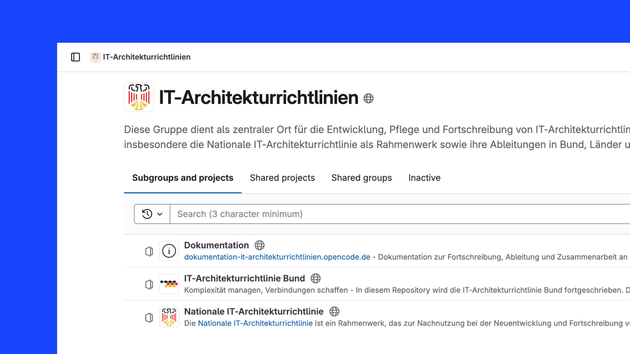Viewport: 630px width, 354px height.
Task: Click IT-Architekturrichtlinien in the breadcrumb
Action: click(x=147, y=57)
